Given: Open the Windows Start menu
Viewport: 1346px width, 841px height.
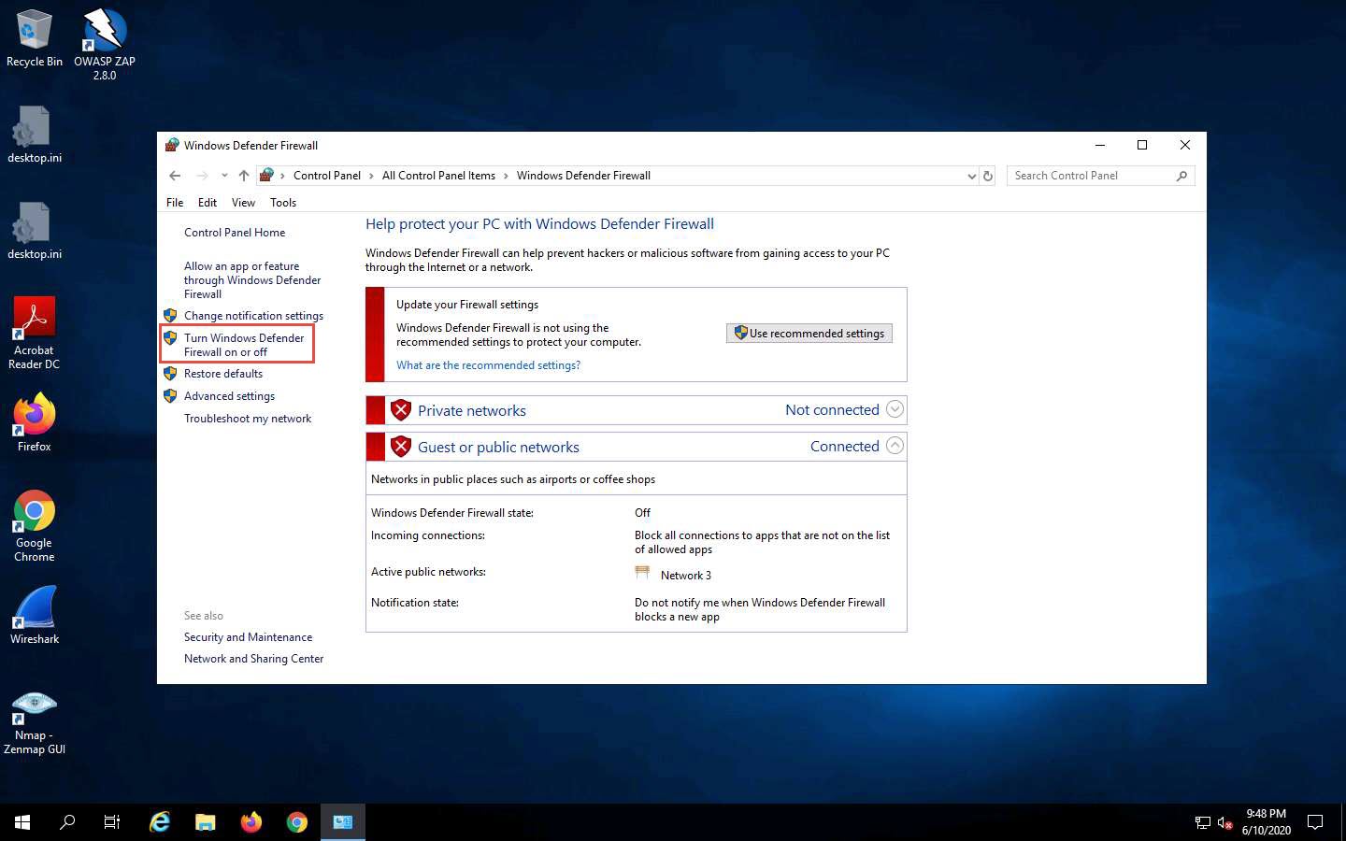Looking at the screenshot, I should pos(22,822).
